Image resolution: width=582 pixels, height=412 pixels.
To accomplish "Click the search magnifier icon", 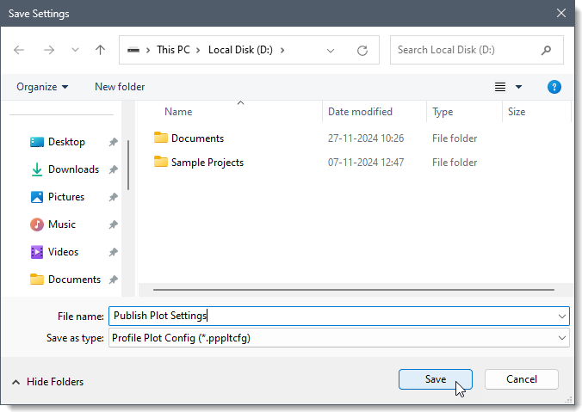I will tap(546, 50).
